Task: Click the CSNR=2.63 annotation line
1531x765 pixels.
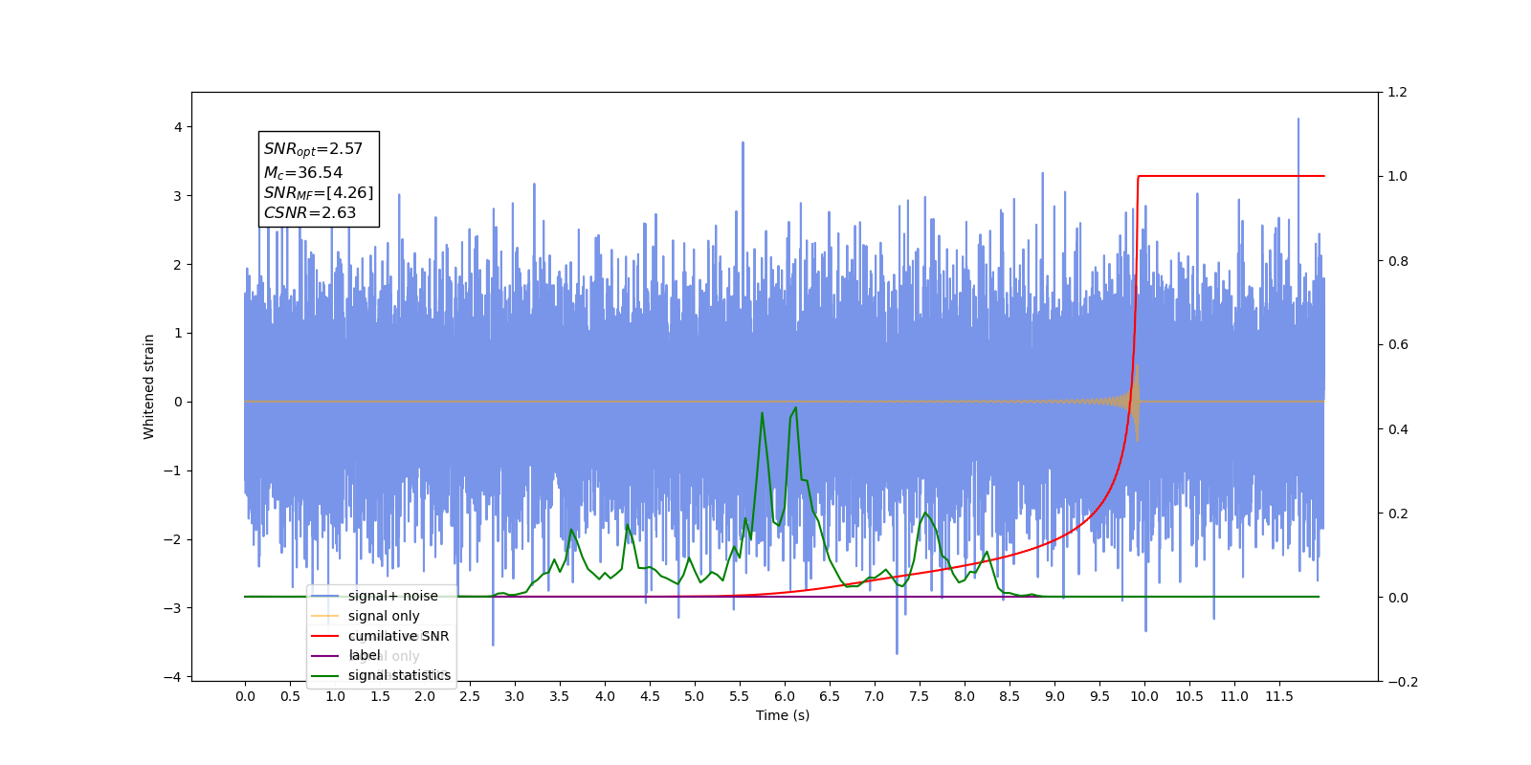Action: (309, 213)
